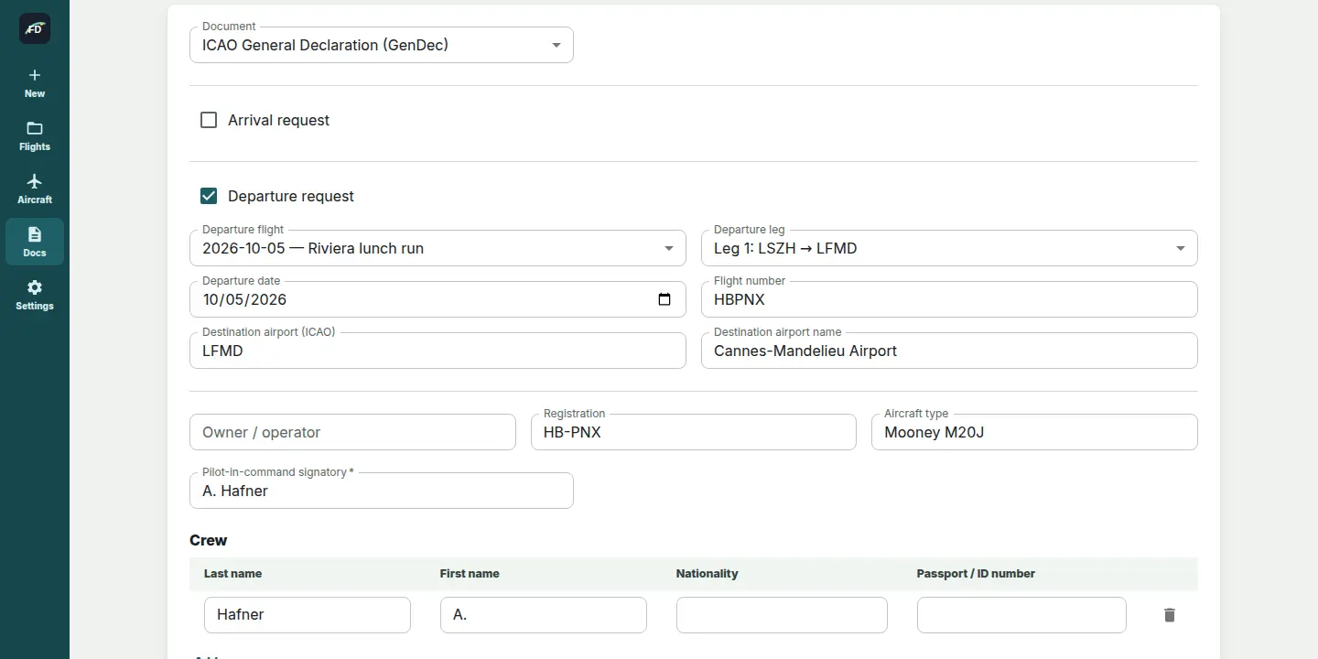Image resolution: width=1318 pixels, height=659 pixels.
Task: Click the Aircraft type field
Action: [x=1034, y=432]
